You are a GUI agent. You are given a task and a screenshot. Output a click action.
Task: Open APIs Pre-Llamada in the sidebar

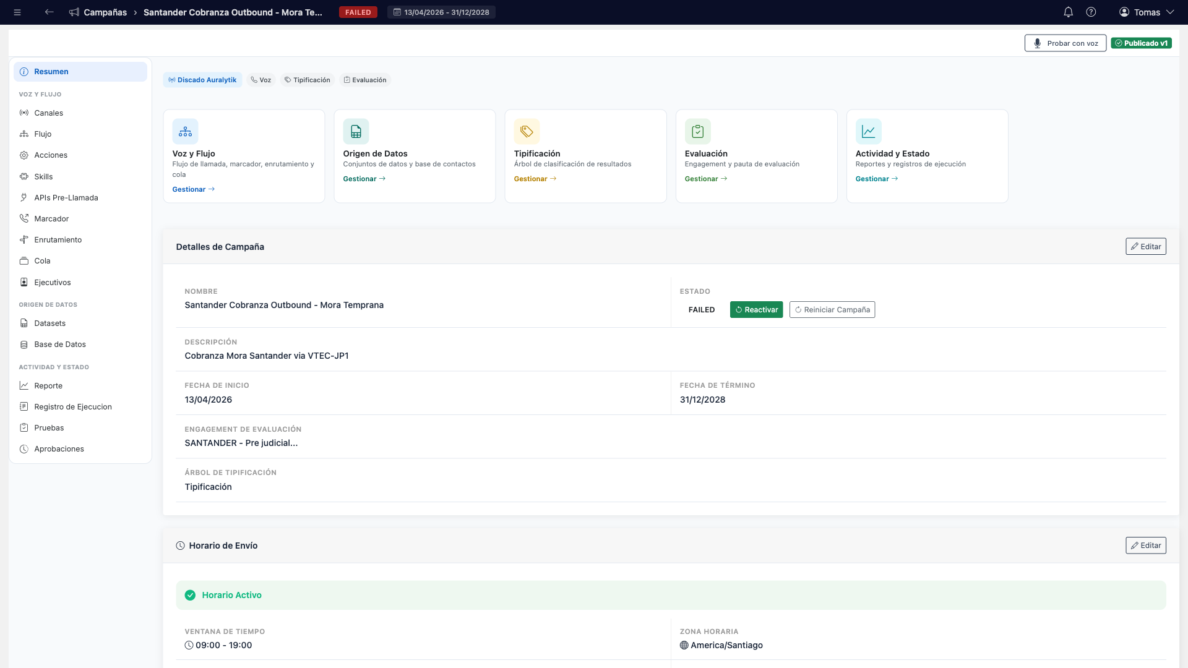tap(80, 198)
